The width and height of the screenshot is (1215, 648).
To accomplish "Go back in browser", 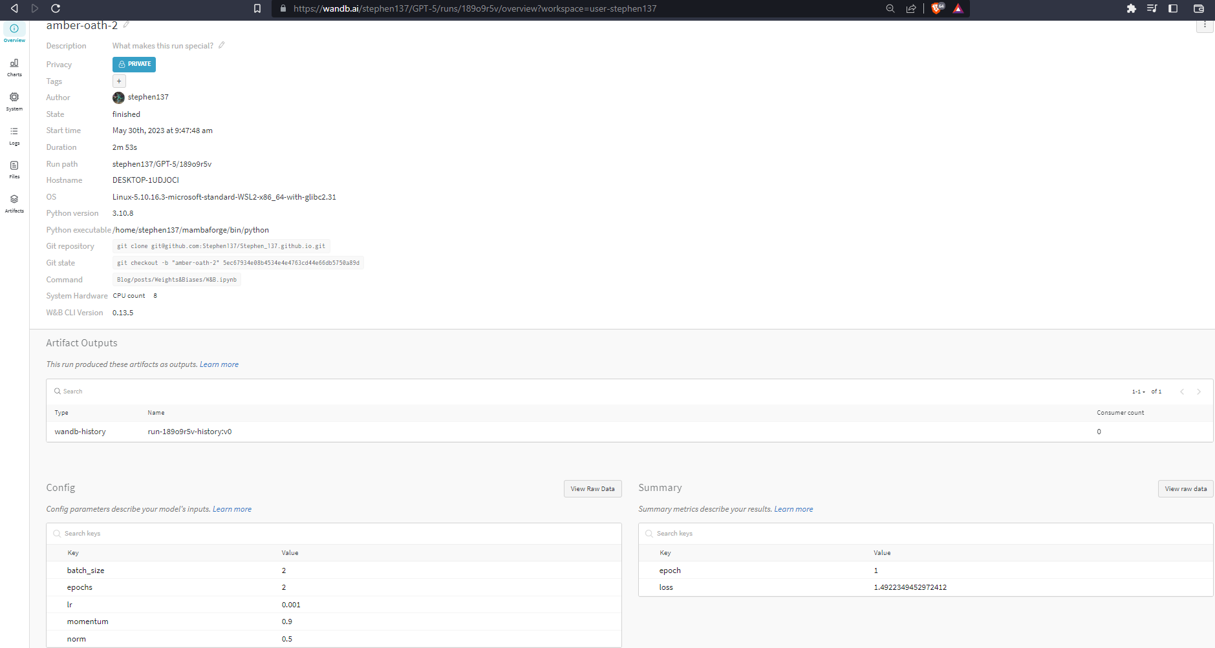I will pyautogui.click(x=14, y=8).
